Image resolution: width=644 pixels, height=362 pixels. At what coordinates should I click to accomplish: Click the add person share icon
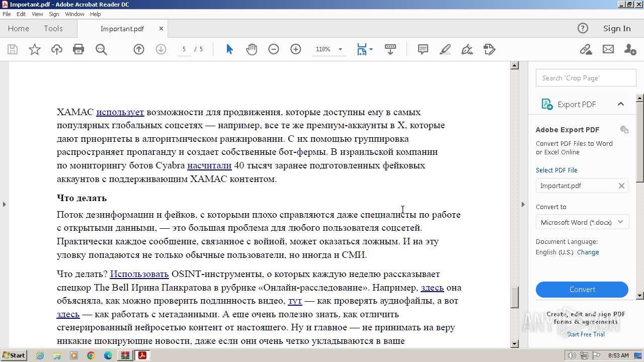click(630, 49)
